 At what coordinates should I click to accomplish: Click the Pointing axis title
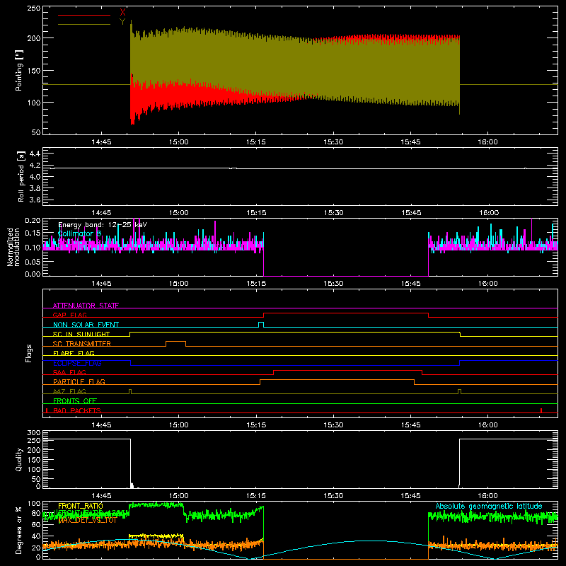19,70
